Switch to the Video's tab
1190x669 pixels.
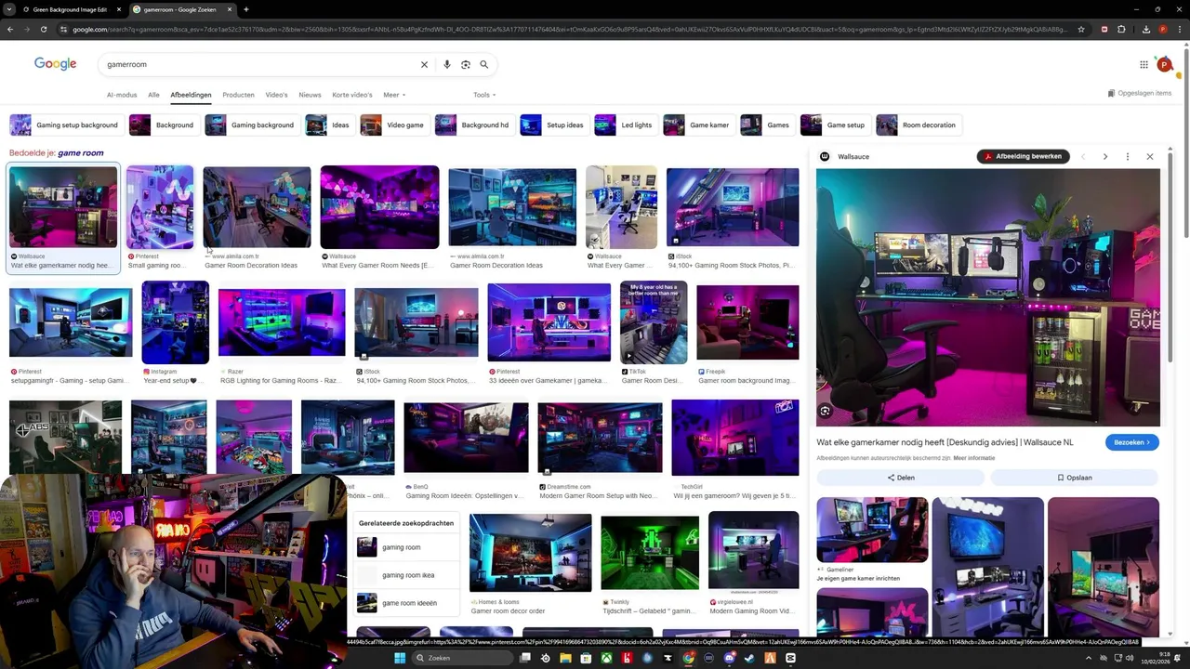(x=276, y=95)
